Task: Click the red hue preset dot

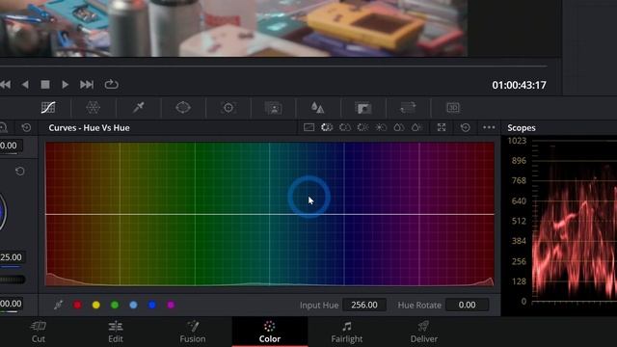Action: pyautogui.click(x=77, y=305)
